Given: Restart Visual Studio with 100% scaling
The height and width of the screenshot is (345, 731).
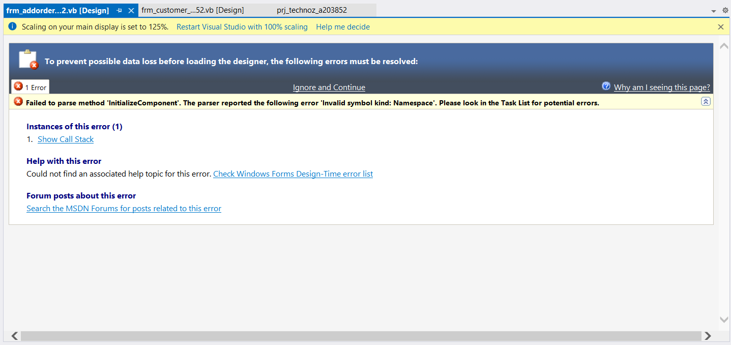Looking at the screenshot, I should [242, 27].
